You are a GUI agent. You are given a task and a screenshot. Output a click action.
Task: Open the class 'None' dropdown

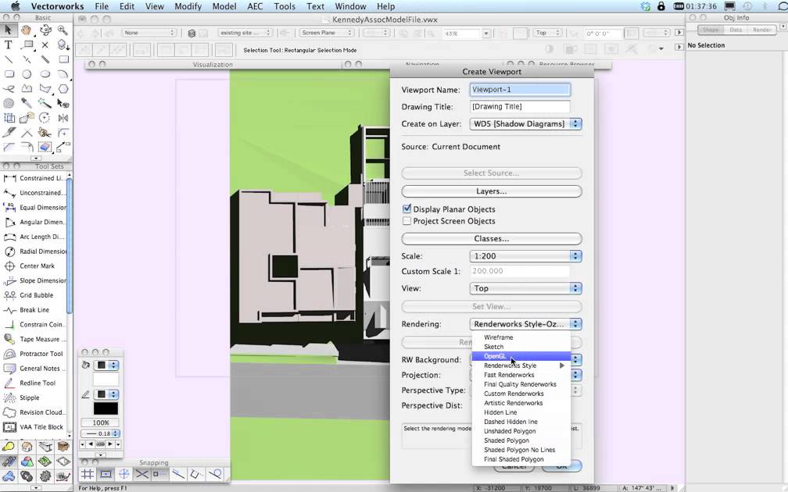pyautogui.click(x=149, y=33)
